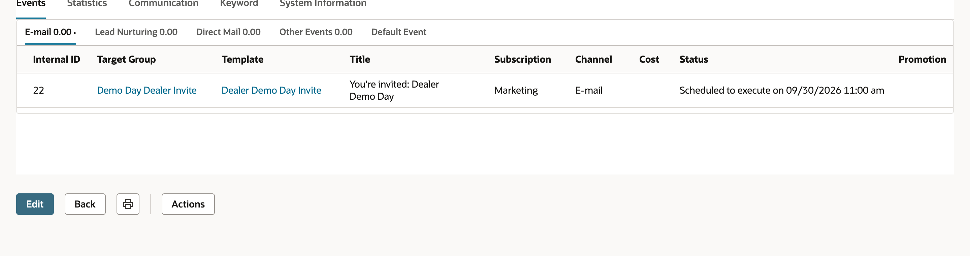Screen dimensions: 970x256
Task: Open Dealer Demo Day Invite template
Action: point(271,90)
